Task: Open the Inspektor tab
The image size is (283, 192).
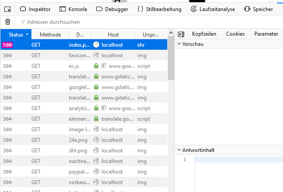Action: pyautogui.click(x=35, y=9)
